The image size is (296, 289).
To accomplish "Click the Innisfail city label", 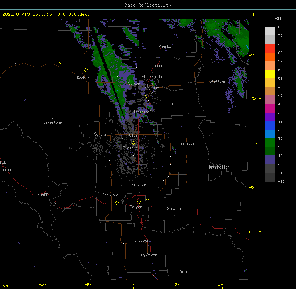I will point(143,112).
